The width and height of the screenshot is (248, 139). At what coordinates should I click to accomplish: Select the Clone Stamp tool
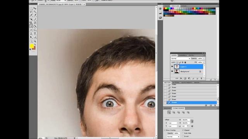pyautogui.click(x=31, y=23)
